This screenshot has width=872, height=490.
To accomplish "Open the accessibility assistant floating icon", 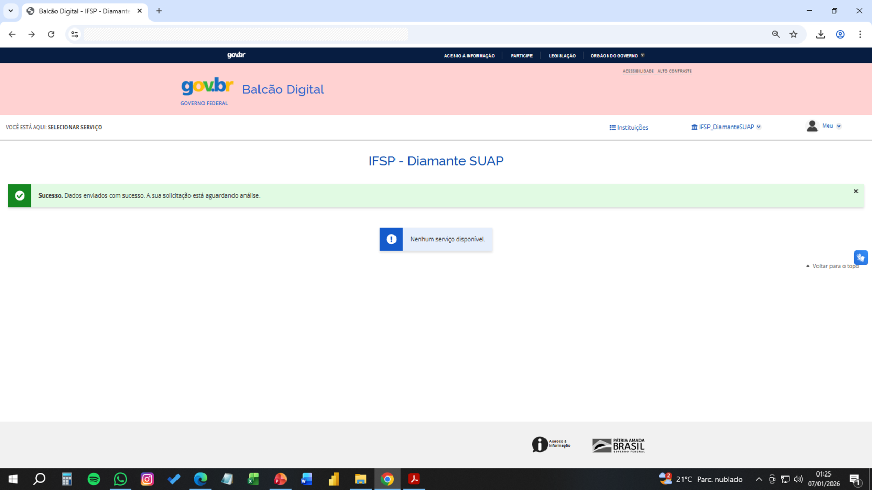I will point(861,257).
